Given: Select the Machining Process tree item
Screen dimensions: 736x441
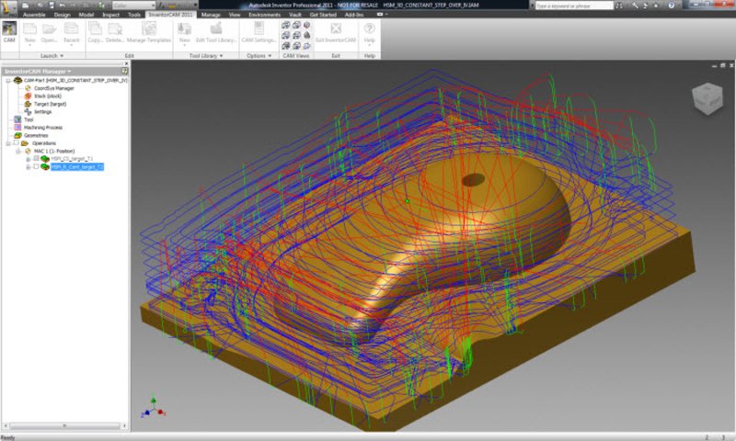Looking at the screenshot, I should pyautogui.click(x=42, y=127).
